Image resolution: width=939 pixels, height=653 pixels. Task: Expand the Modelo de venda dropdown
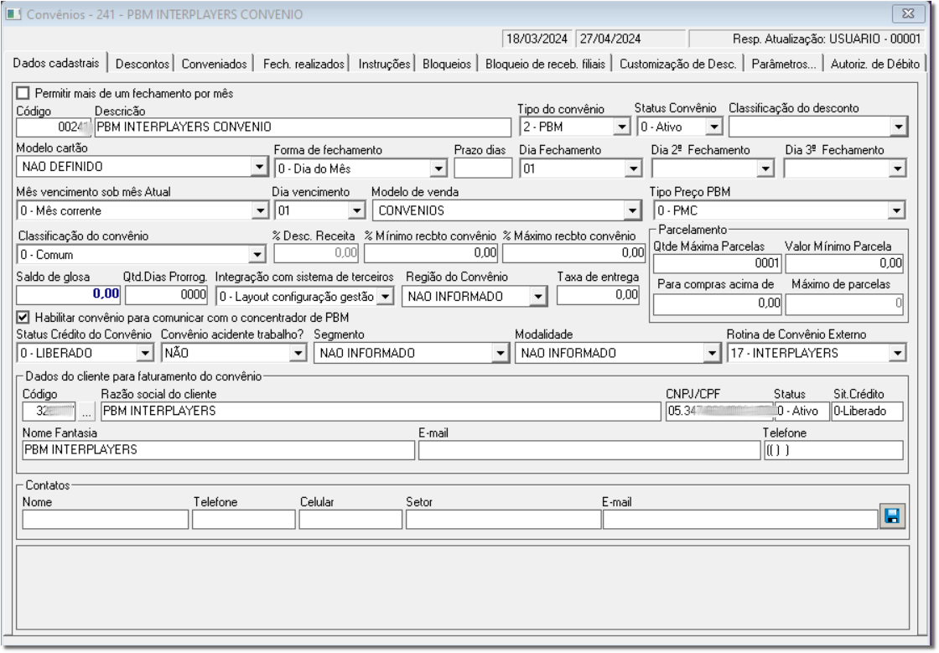(632, 210)
